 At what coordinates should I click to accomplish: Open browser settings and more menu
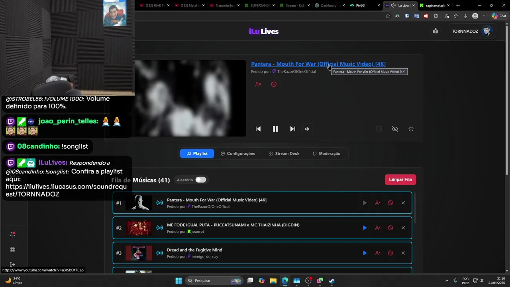click(x=484, y=16)
